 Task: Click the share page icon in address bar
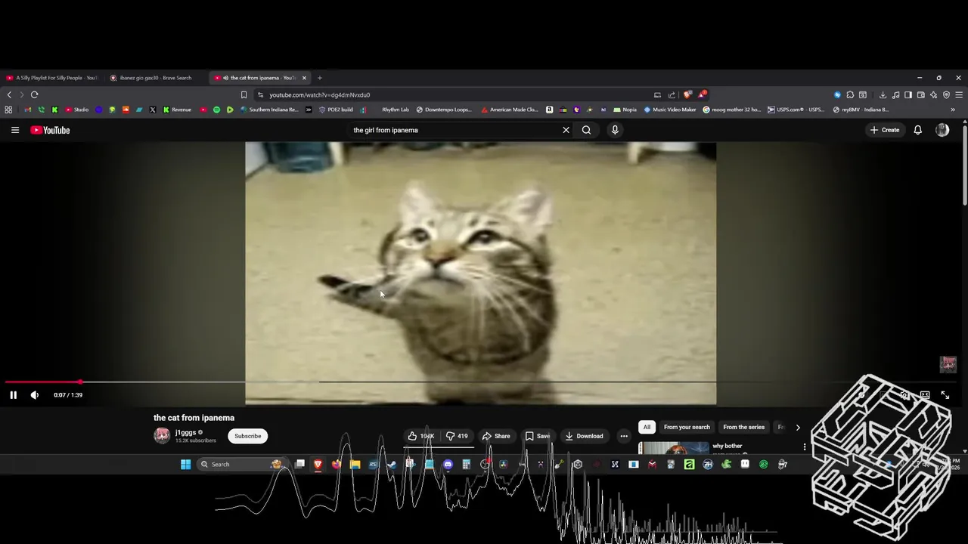[x=672, y=95]
